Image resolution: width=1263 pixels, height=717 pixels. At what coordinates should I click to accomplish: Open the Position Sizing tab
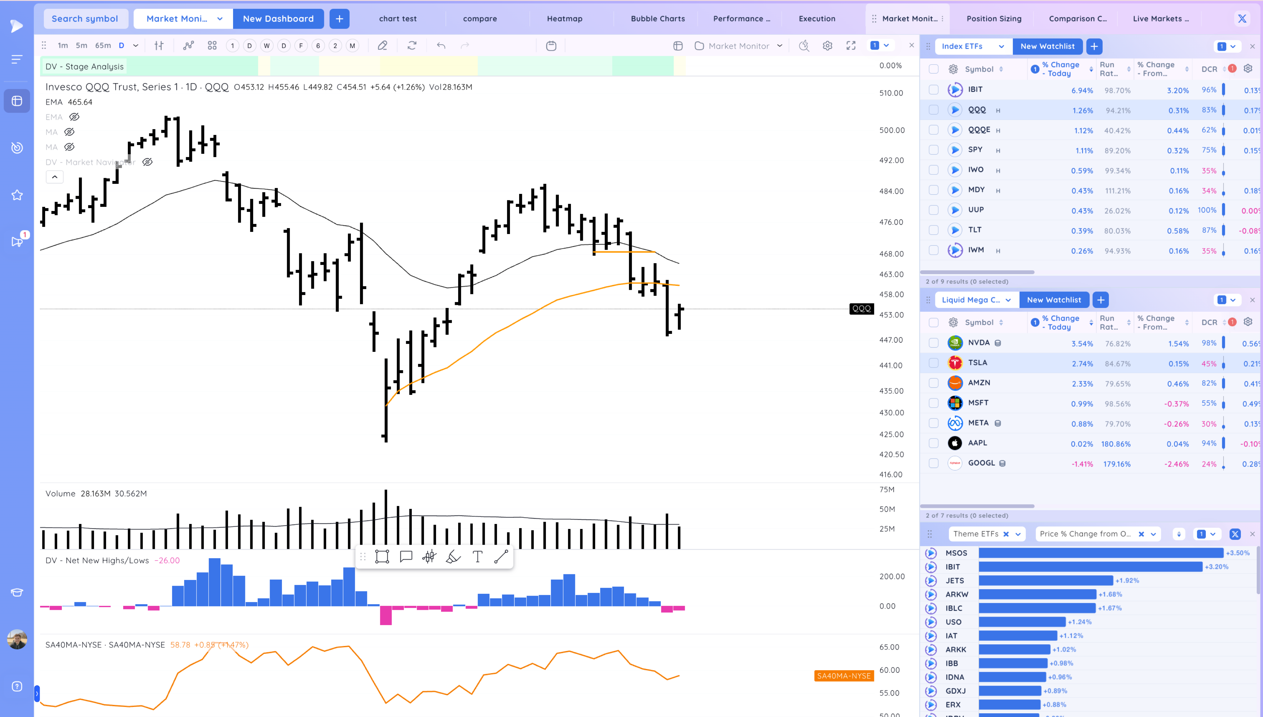[994, 19]
